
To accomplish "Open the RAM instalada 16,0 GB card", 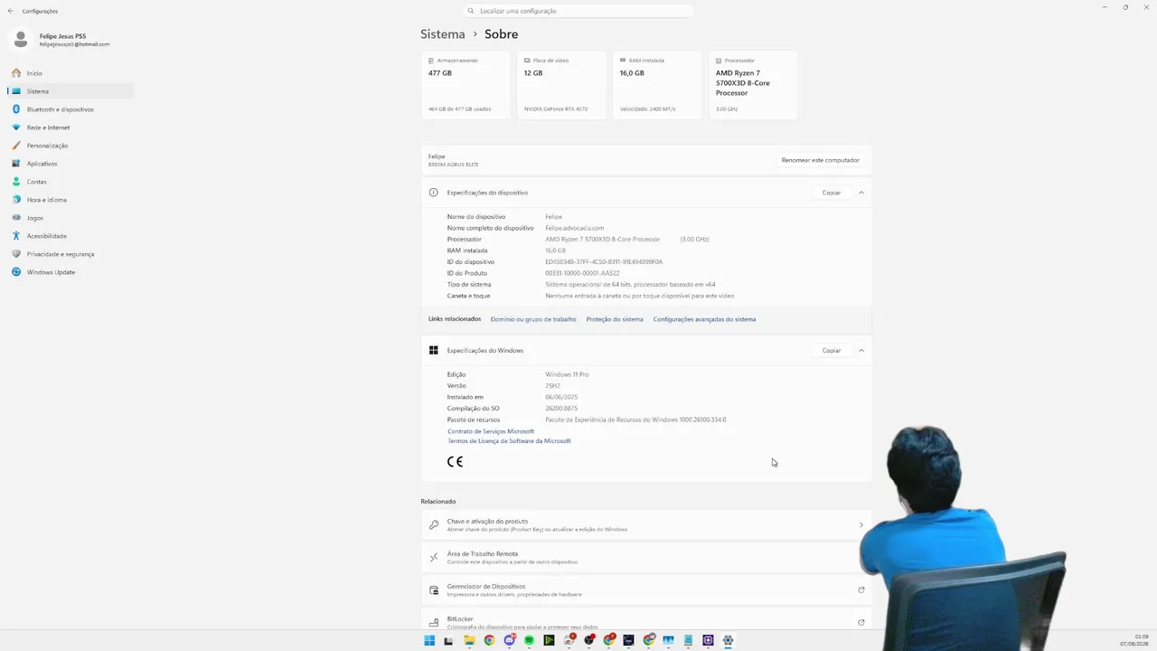I will [x=658, y=85].
